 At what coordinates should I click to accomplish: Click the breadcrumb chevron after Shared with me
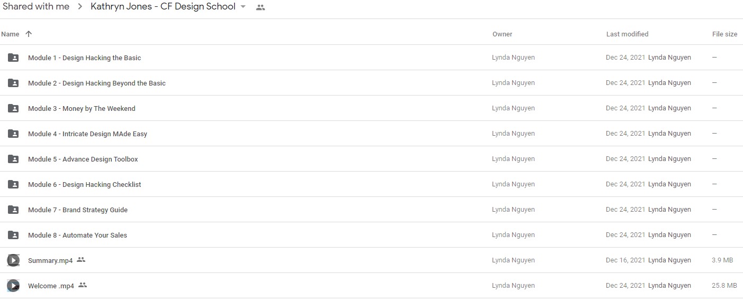pyautogui.click(x=80, y=7)
